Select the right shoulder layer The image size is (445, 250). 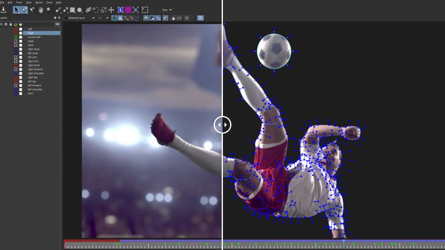click(x=36, y=73)
